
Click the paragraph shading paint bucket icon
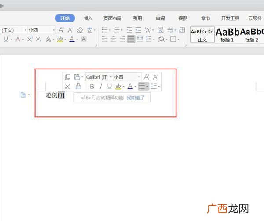pos(161,39)
